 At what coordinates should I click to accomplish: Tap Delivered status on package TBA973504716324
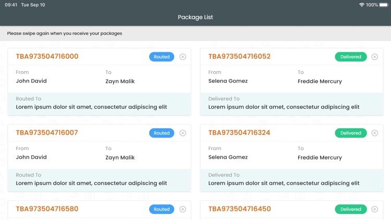pyautogui.click(x=351, y=133)
